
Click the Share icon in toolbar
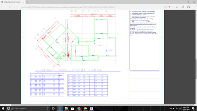click(189, 7)
